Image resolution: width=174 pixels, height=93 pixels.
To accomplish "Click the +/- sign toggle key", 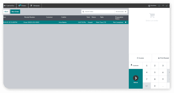I will coord(147,86).
